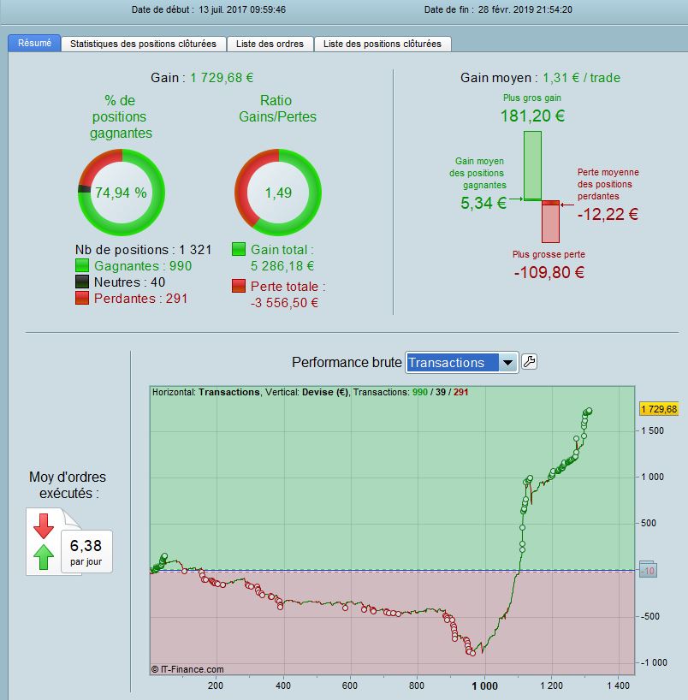Click the 1,49 Gains/Pertes ratio donut
688x700 pixels.
point(278,193)
